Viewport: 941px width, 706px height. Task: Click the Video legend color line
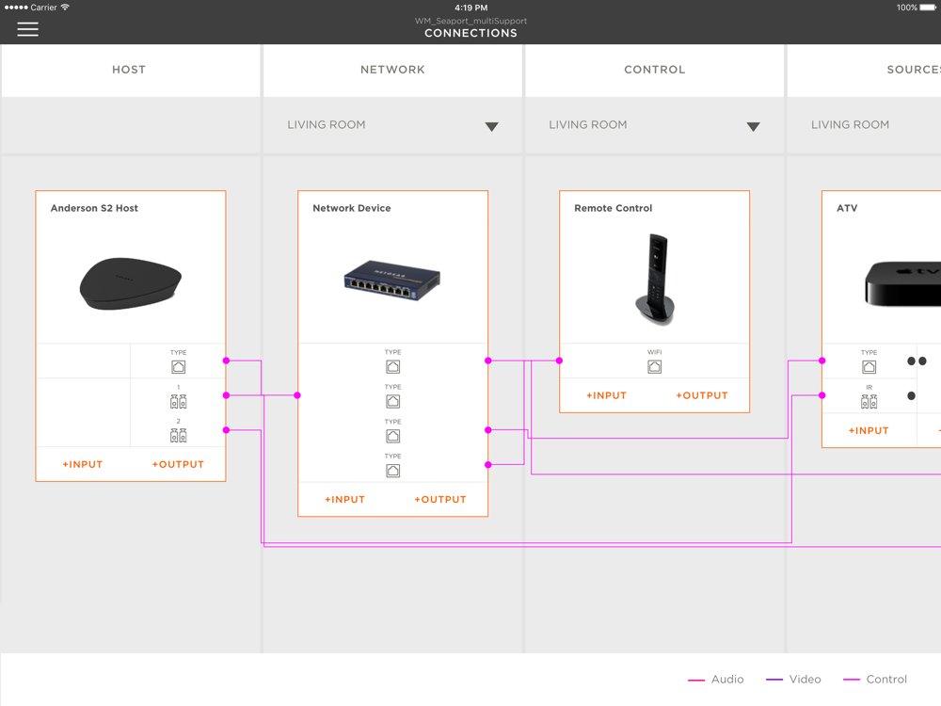[x=774, y=680]
